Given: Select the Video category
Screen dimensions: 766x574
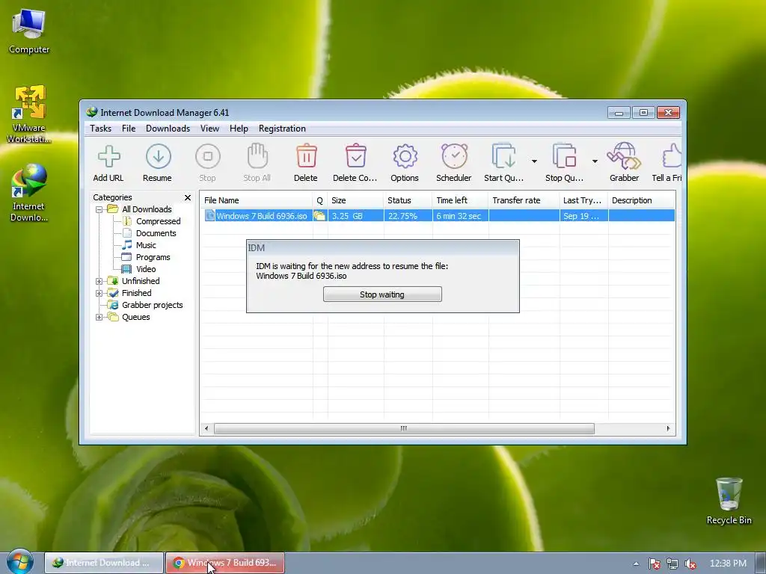Looking at the screenshot, I should point(146,269).
